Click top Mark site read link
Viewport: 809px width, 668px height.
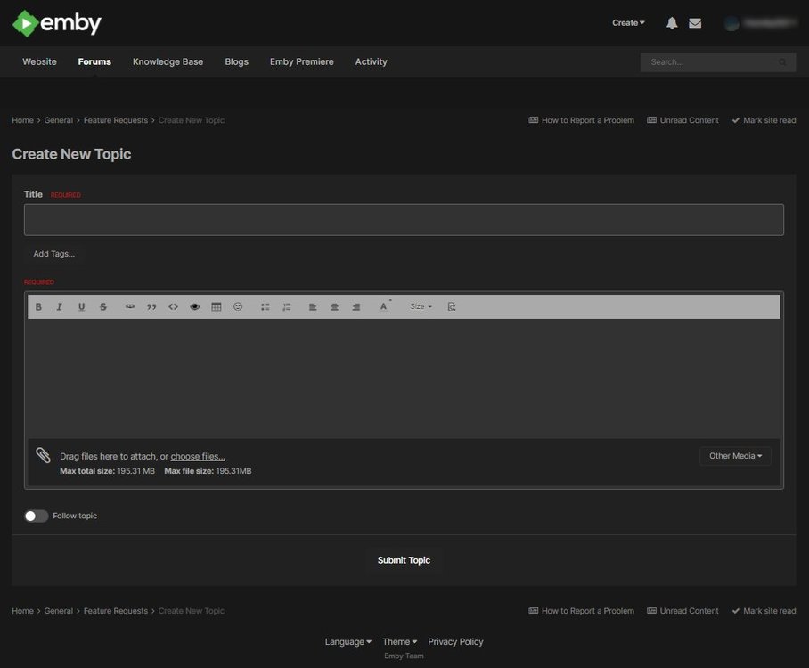(764, 120)
